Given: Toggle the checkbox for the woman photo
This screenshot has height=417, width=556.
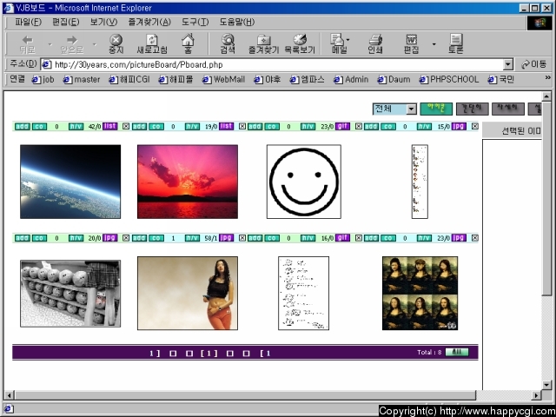Looking at the screenshot, I should coord(242,237).
